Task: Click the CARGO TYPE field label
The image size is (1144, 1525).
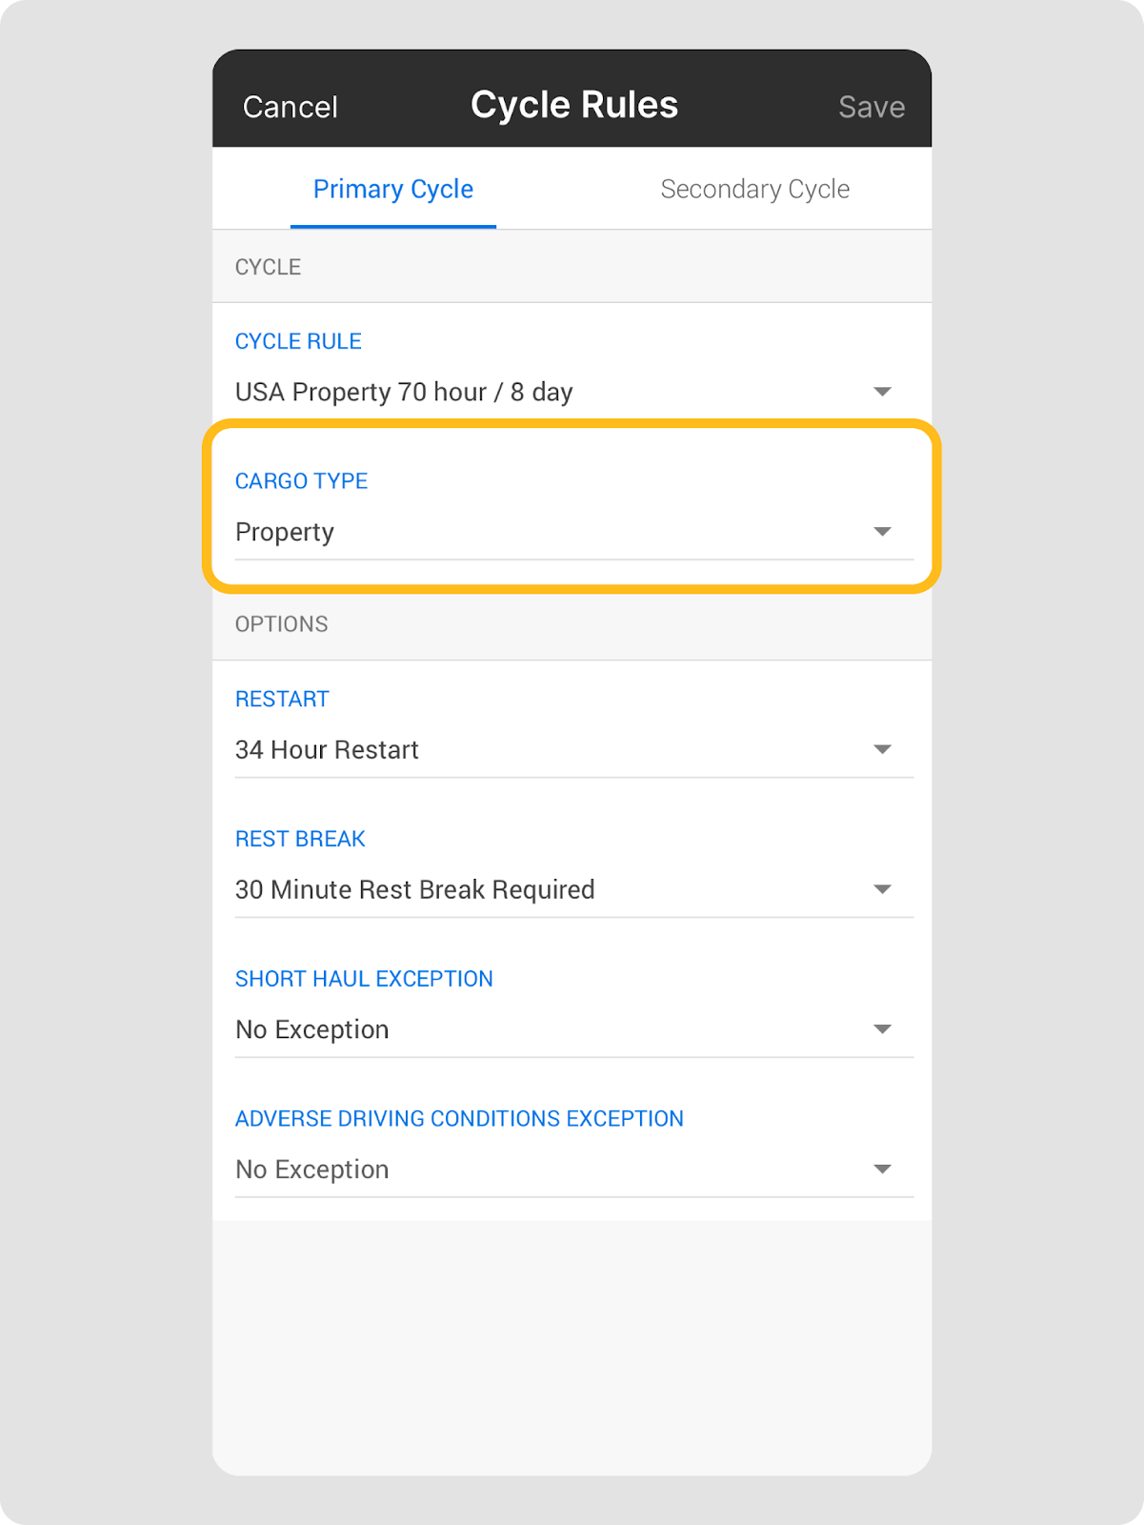Action: tap(301, 481)
